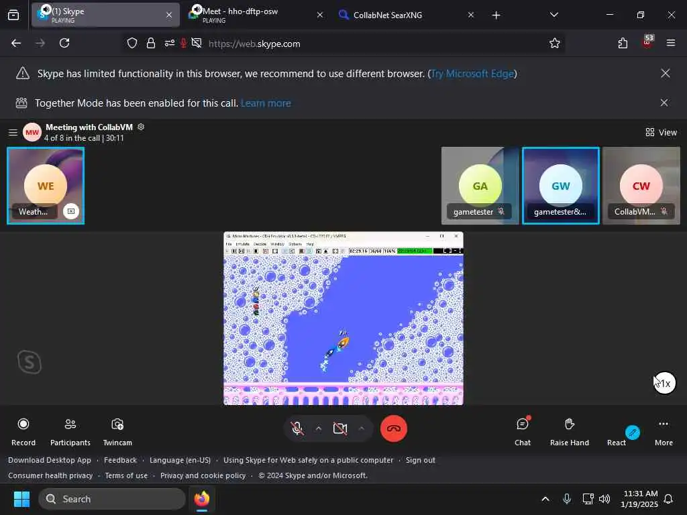The image size is (687, 515).
Task: Open the notifications bell in taskbar
Action: coord(669,499)
